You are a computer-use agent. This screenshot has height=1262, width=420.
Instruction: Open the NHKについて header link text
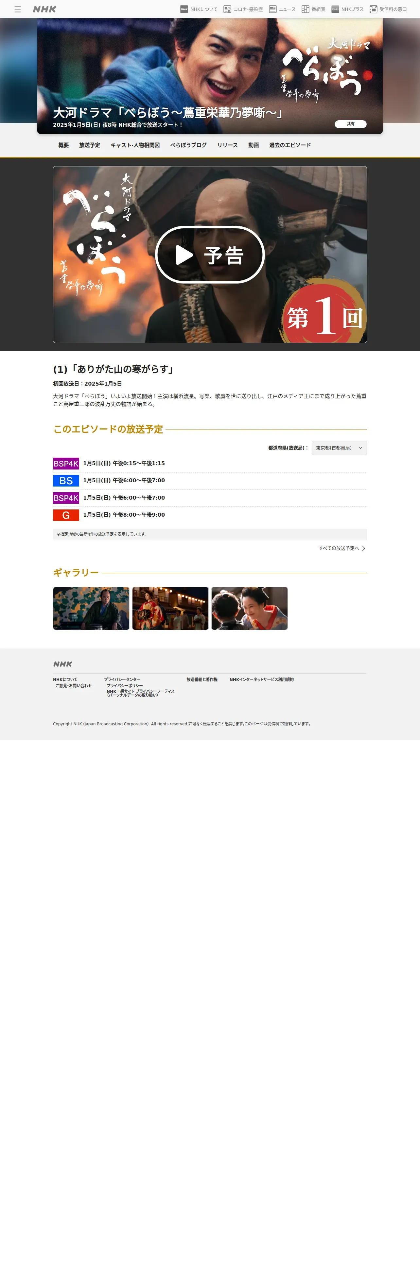click(204, 9)
